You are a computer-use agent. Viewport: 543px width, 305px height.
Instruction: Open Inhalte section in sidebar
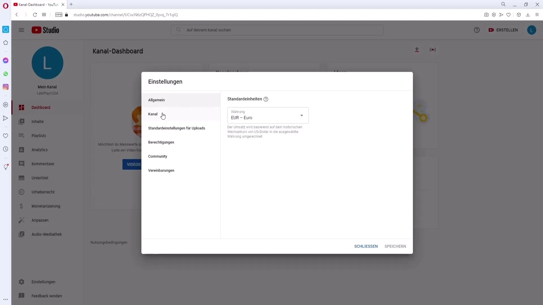(x=37, y=121)
